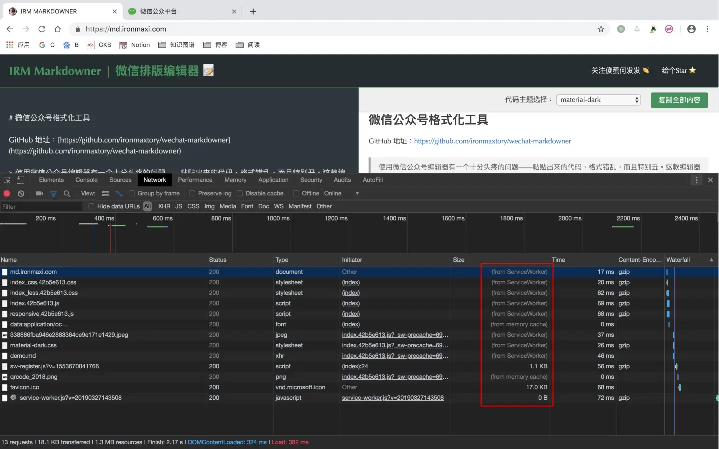Open the GKB bookmark
The image size is (719, 449).
click(x=99, y=45)
